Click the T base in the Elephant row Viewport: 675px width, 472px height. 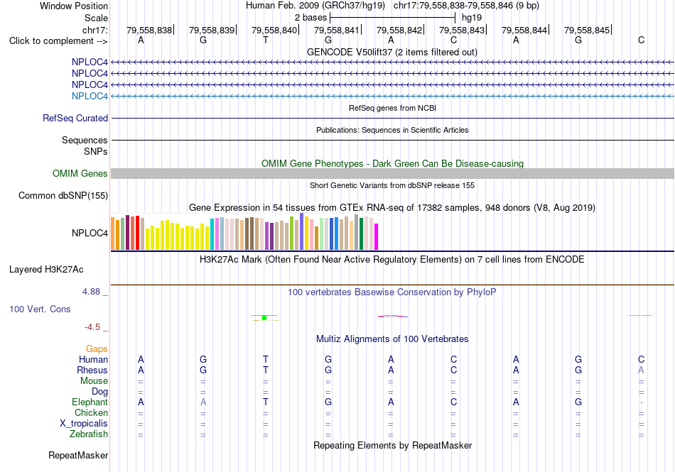tap(266, 402)
